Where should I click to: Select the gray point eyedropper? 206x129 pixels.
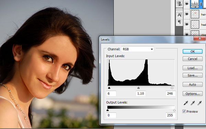193,103
